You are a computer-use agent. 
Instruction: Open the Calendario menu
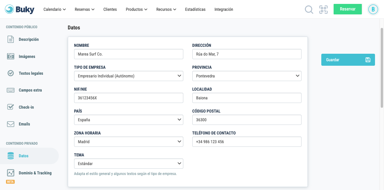pos(55,9)
